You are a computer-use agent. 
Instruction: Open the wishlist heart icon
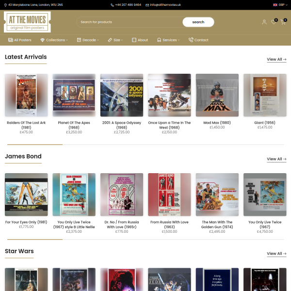[274, 22]
